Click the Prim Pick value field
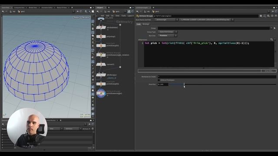The image size is (278, 156). 163,84
